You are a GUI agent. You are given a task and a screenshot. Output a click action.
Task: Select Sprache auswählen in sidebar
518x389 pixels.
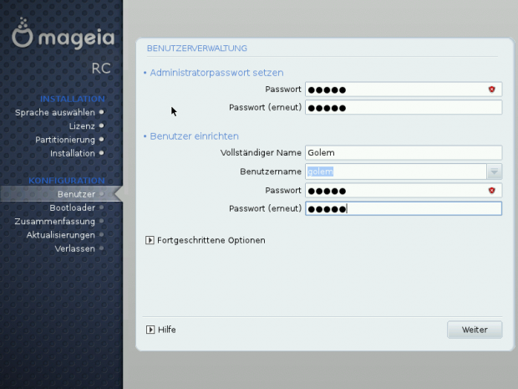(55, 112)
